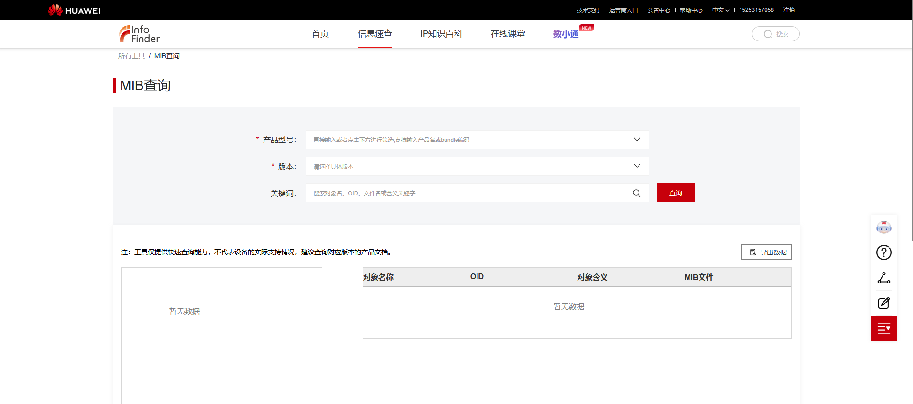Viewport: 913px width, 404px height.
Task: Open the 中文 language dropdown
Action: [721, 10]
